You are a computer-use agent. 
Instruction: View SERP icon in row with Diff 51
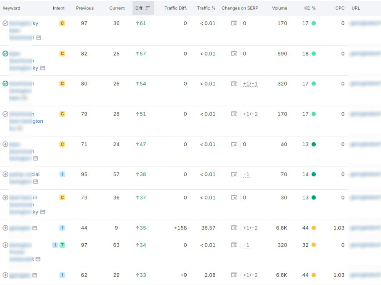tap(234, 114)
